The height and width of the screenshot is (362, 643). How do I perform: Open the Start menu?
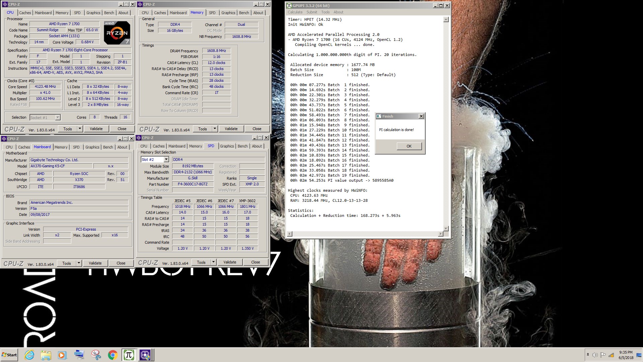pos(9,355)
